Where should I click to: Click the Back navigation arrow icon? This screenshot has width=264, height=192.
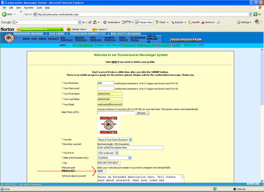click(4, 14)
